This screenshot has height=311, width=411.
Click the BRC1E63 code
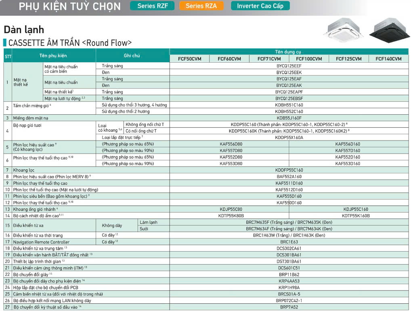289,242
